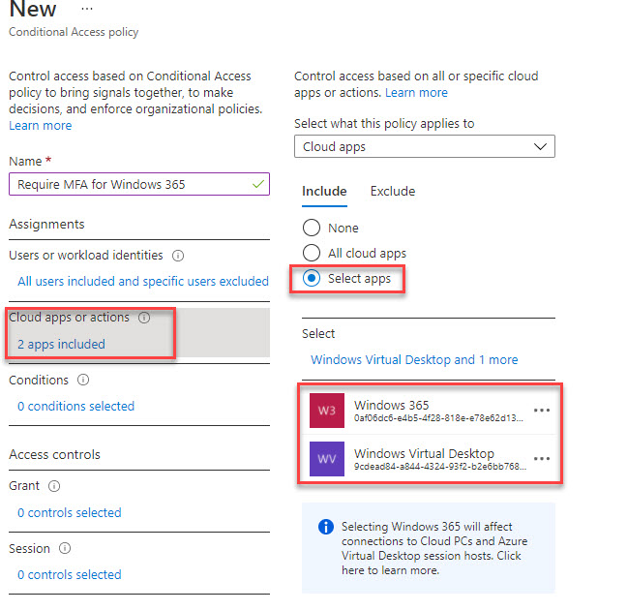This screenshot has width=627, height=611.
Task: Click the Windows Virtual Desktop app name text
Action: coord(424,453)
